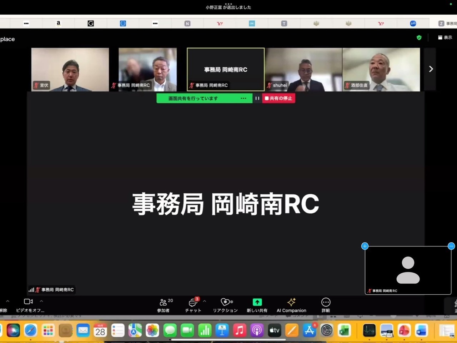Open the more options (詳細) menu
The width and height of the screenshot is (457, 343).
[x=326, y=305]
